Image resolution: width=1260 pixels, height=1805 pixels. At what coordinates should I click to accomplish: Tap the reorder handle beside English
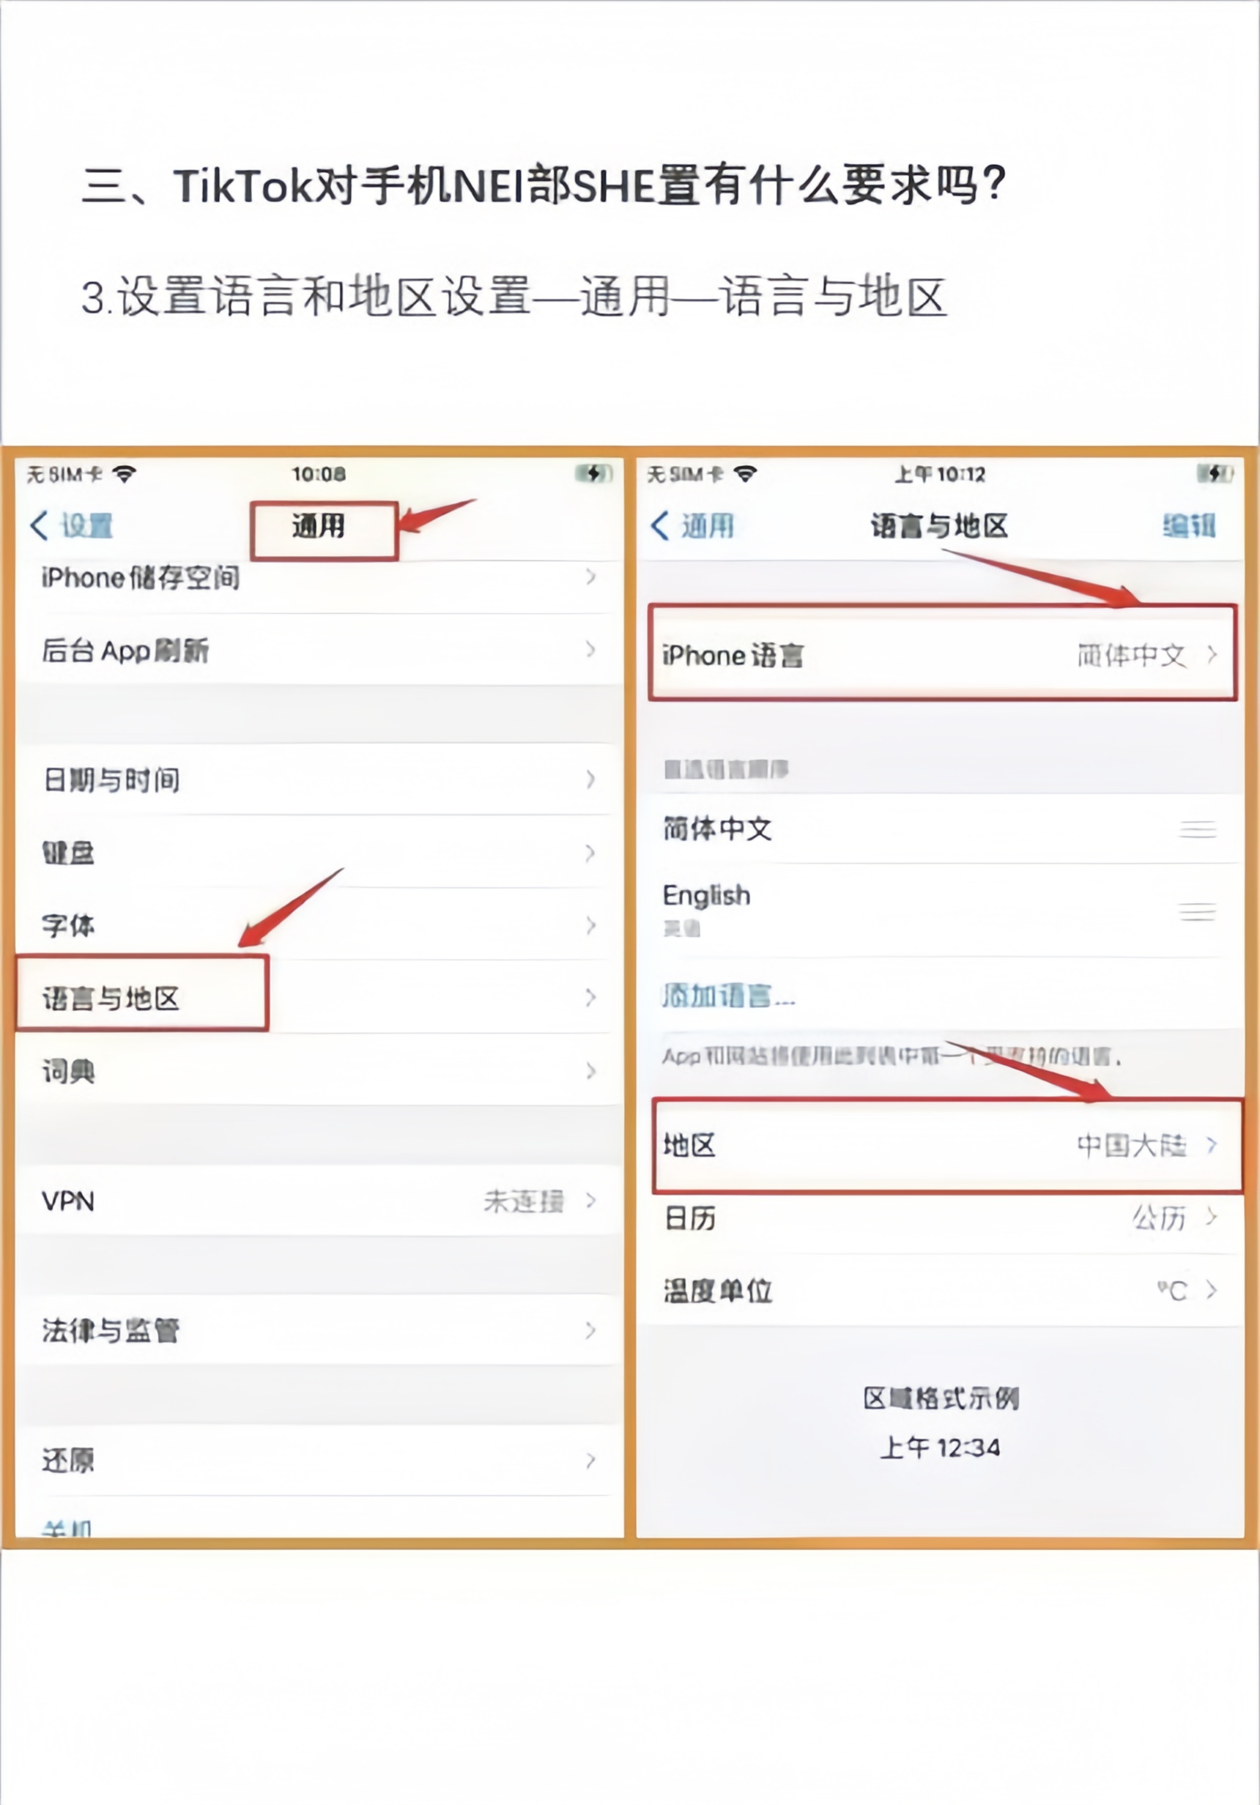pos(1198,911)
